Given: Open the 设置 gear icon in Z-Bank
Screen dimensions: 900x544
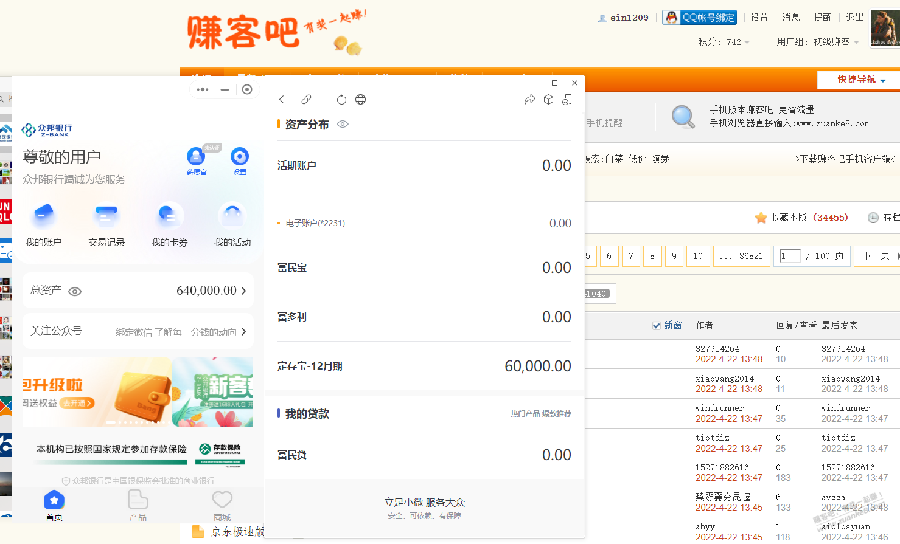Looking at the screenshot, I should pos(240,156).
